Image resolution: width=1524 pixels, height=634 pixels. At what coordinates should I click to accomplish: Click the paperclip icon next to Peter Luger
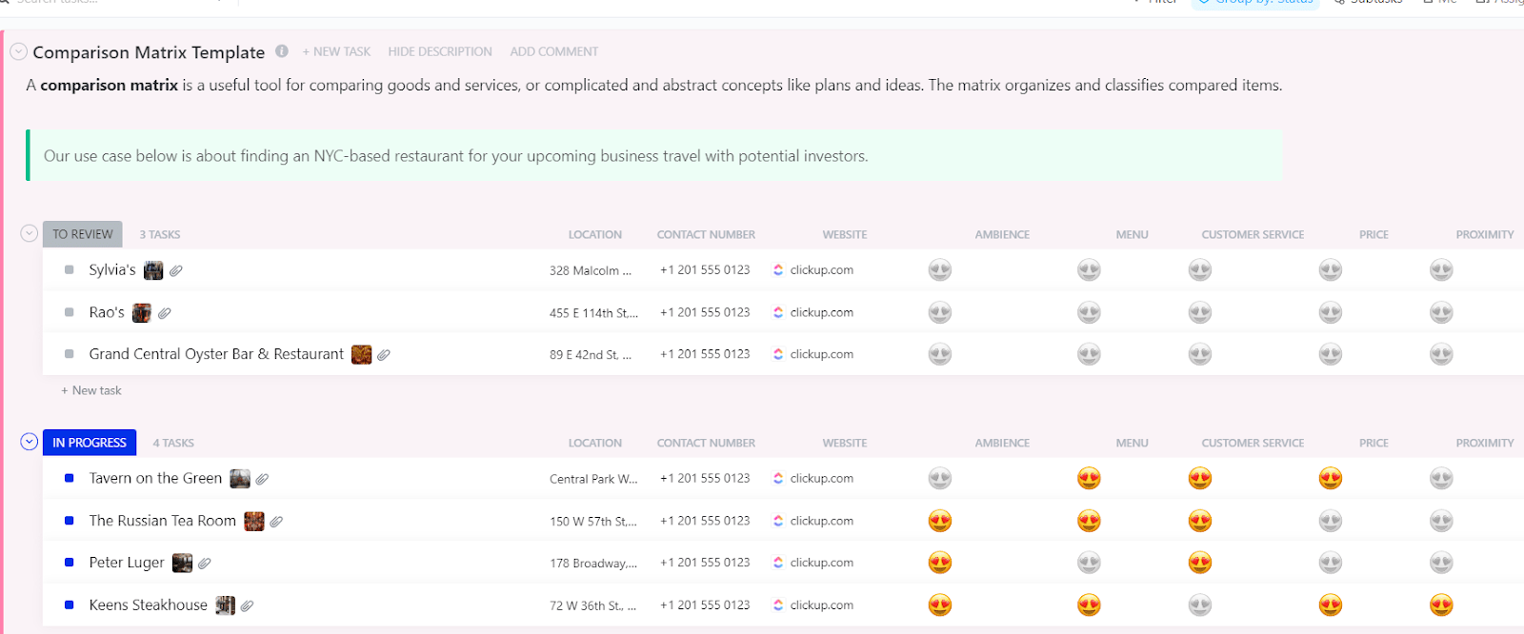tap(205, 563)
